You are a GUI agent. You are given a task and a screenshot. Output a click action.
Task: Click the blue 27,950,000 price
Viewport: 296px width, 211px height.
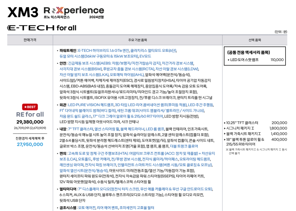[x=30, y=144]
